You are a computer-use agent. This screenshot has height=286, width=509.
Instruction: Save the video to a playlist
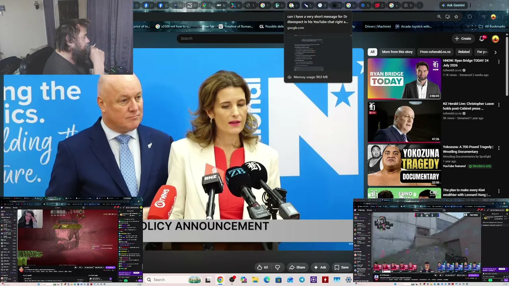click(x=342, y=267)
